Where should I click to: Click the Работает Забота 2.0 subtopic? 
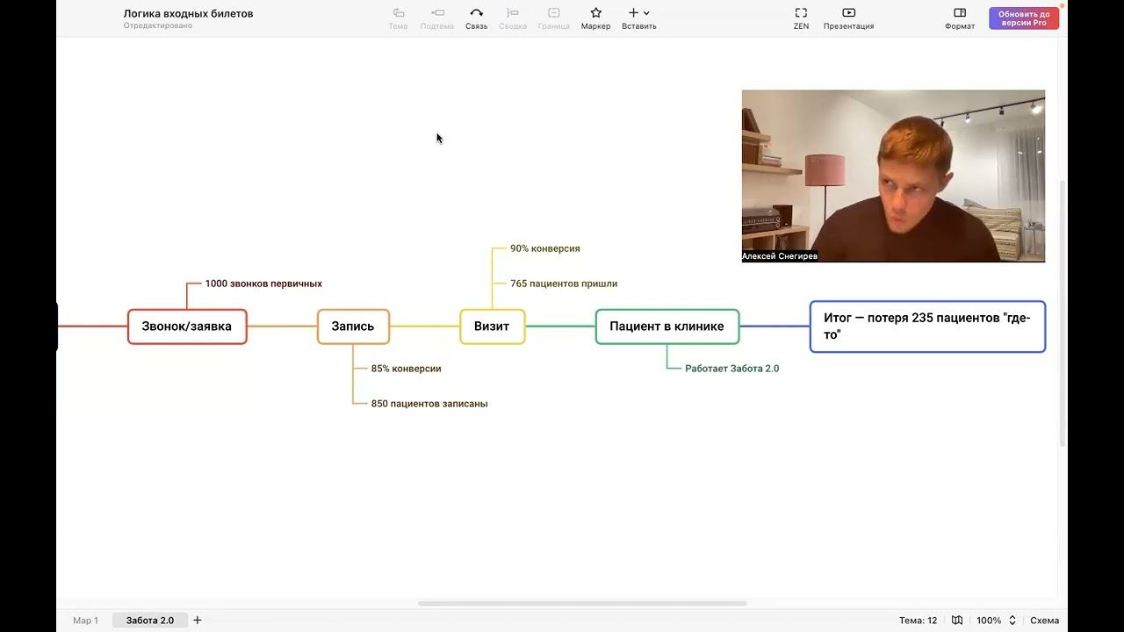[731, 369]
